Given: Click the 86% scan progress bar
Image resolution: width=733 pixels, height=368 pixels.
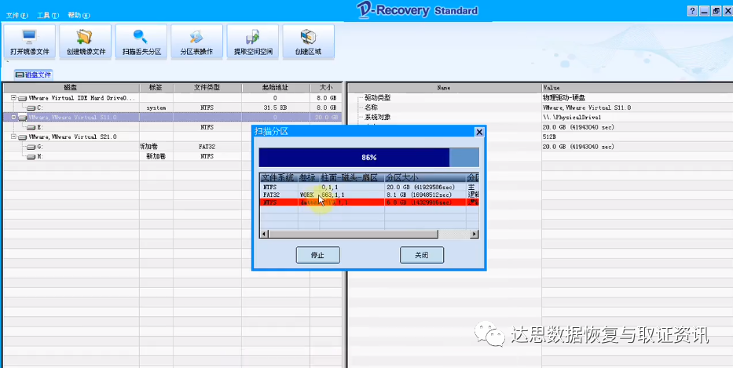Looking at the screenshot, I should [368, 158].
